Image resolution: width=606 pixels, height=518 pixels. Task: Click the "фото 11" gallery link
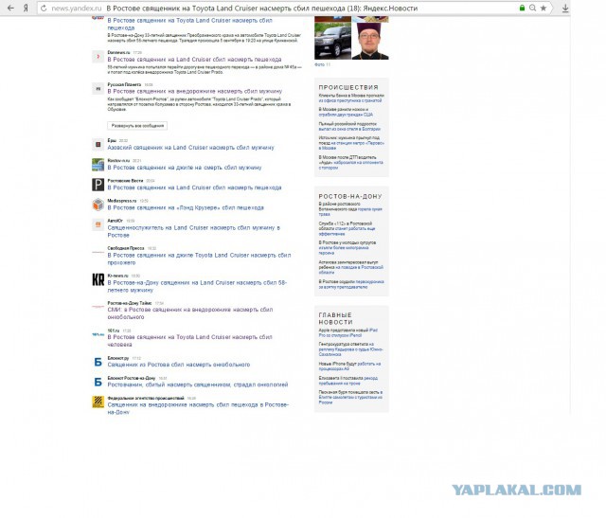(322, 65)
